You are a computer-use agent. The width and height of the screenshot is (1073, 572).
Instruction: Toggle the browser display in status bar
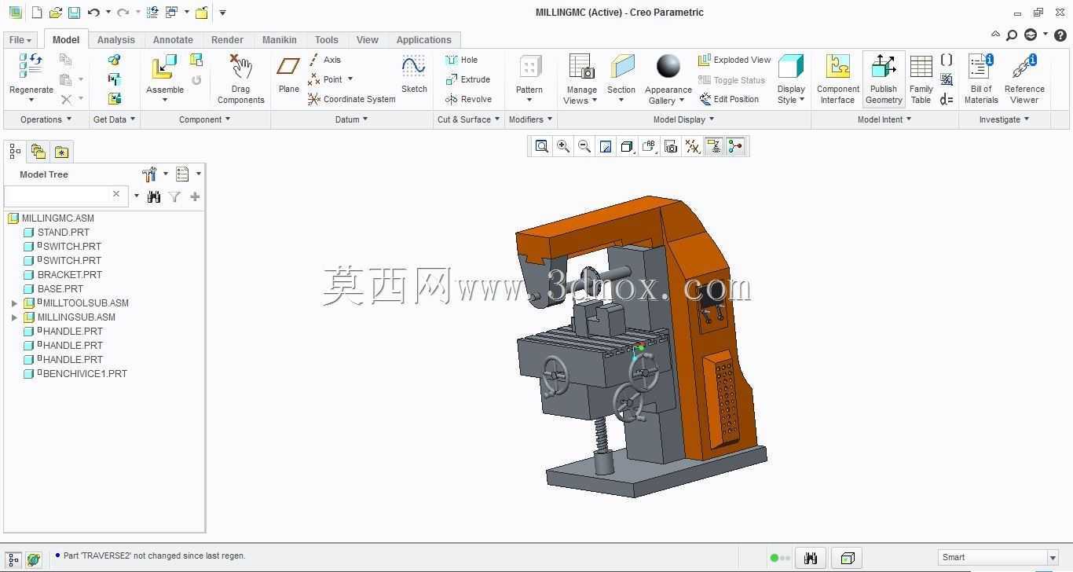click(33, 559)
